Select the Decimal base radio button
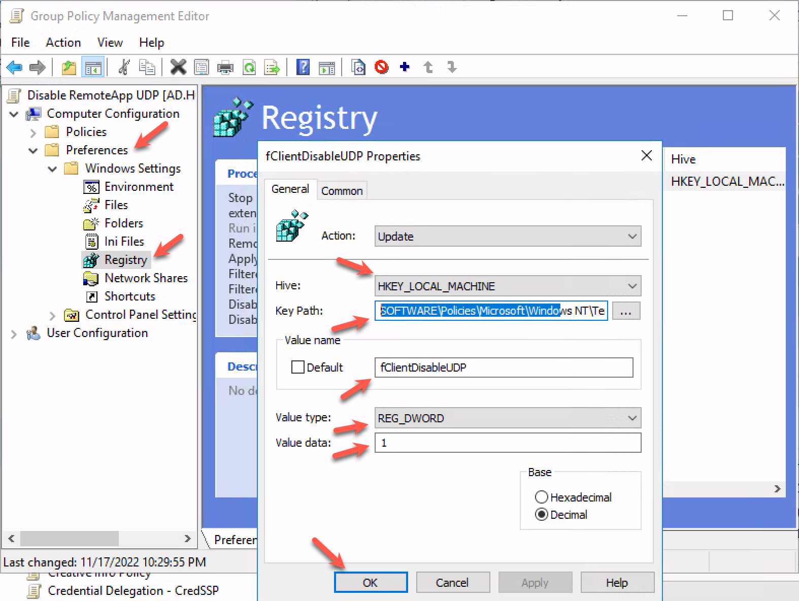 [542, 515]
